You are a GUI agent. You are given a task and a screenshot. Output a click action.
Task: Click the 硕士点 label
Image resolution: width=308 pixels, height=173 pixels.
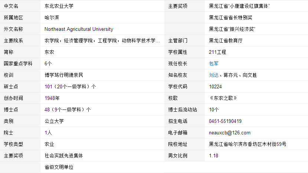(11, 86)
